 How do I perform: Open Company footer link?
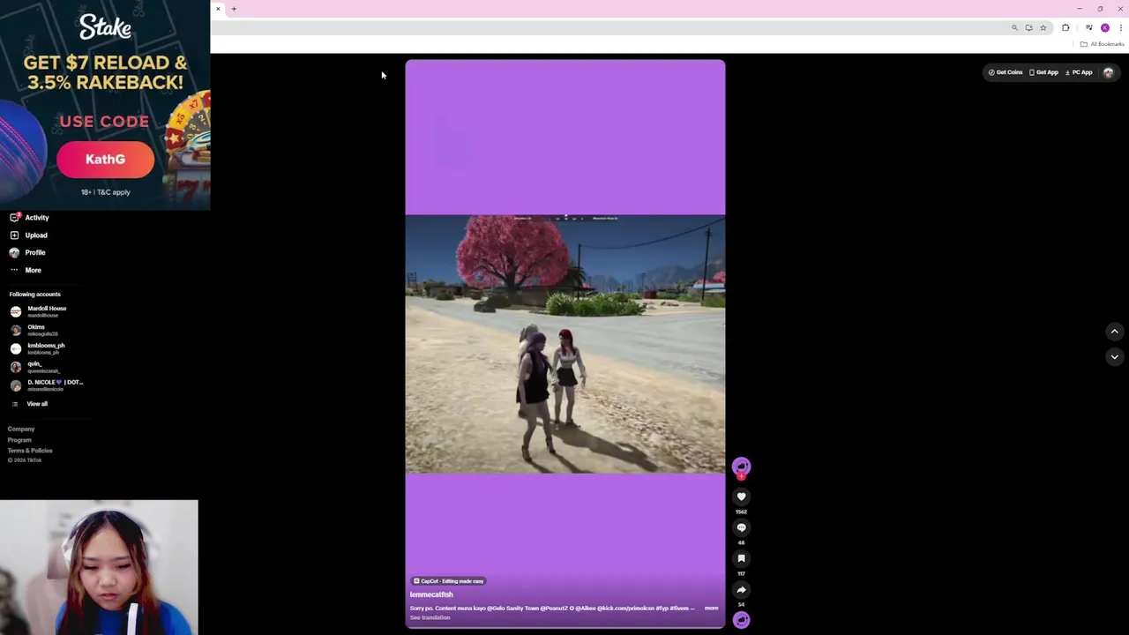pyautogui.click(x=21, y=429)
